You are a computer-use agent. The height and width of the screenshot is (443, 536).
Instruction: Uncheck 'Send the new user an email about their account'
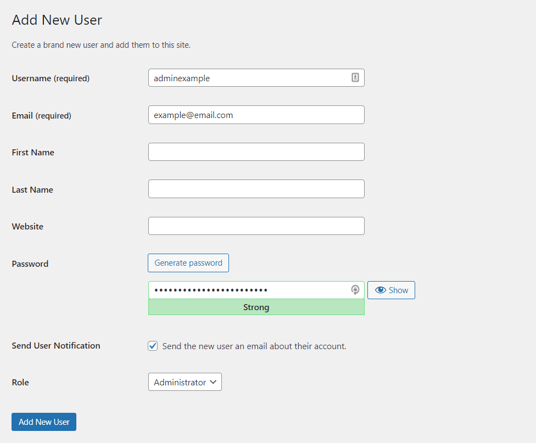[153, 346]
